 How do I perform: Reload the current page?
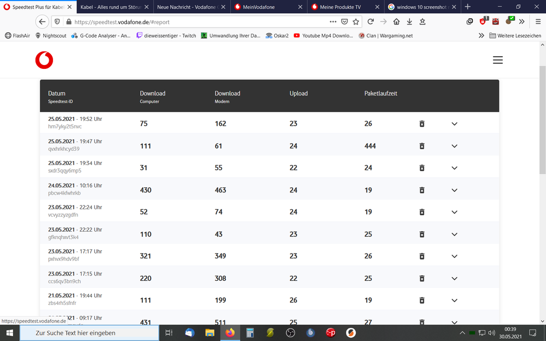[x=370, y=21]
